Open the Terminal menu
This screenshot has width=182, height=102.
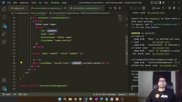pos(55,3)
